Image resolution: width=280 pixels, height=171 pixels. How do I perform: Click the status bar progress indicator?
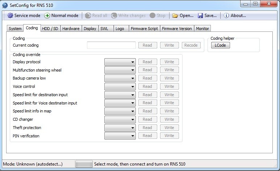(x=84, y=164)
